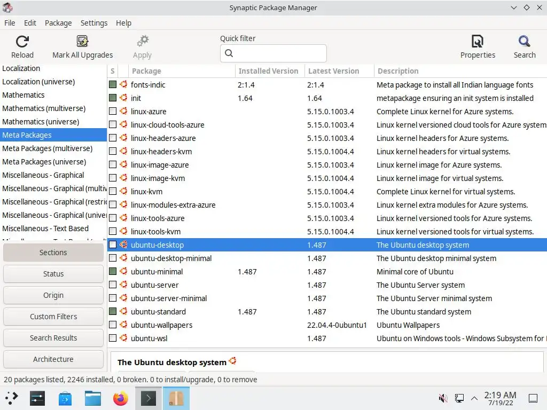Click the Ubuntu support icon beside fonts-indic
547x410 pixels.
(x=123, y=84)
